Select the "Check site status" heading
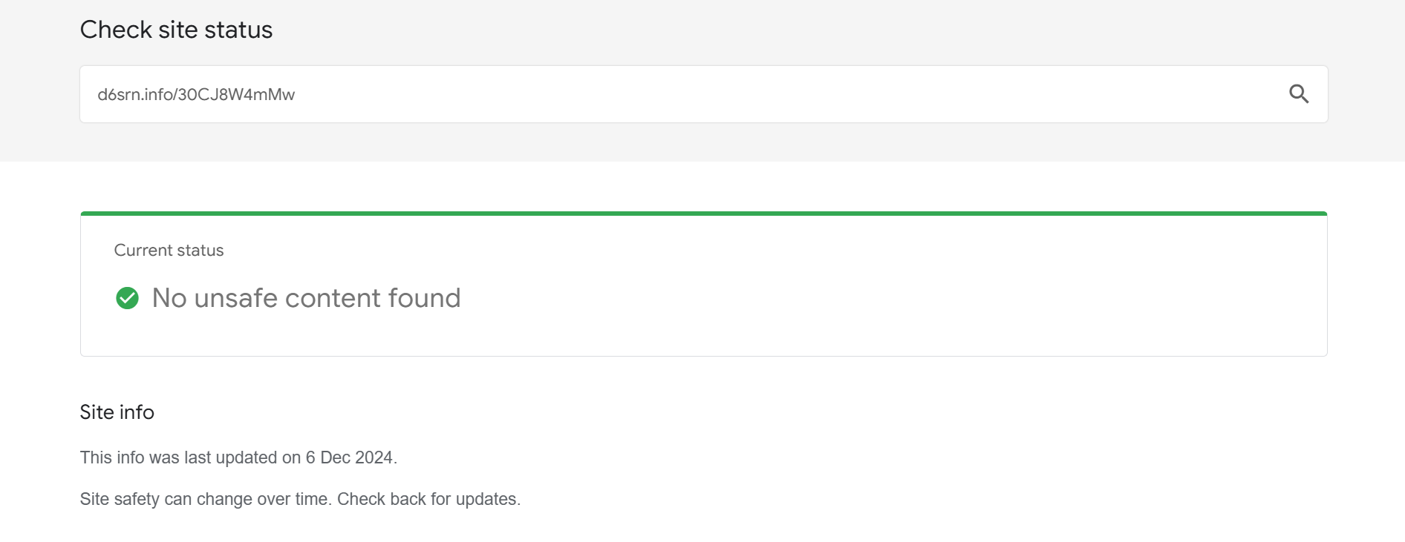1405x542 pixels. (x=176, y=30)
